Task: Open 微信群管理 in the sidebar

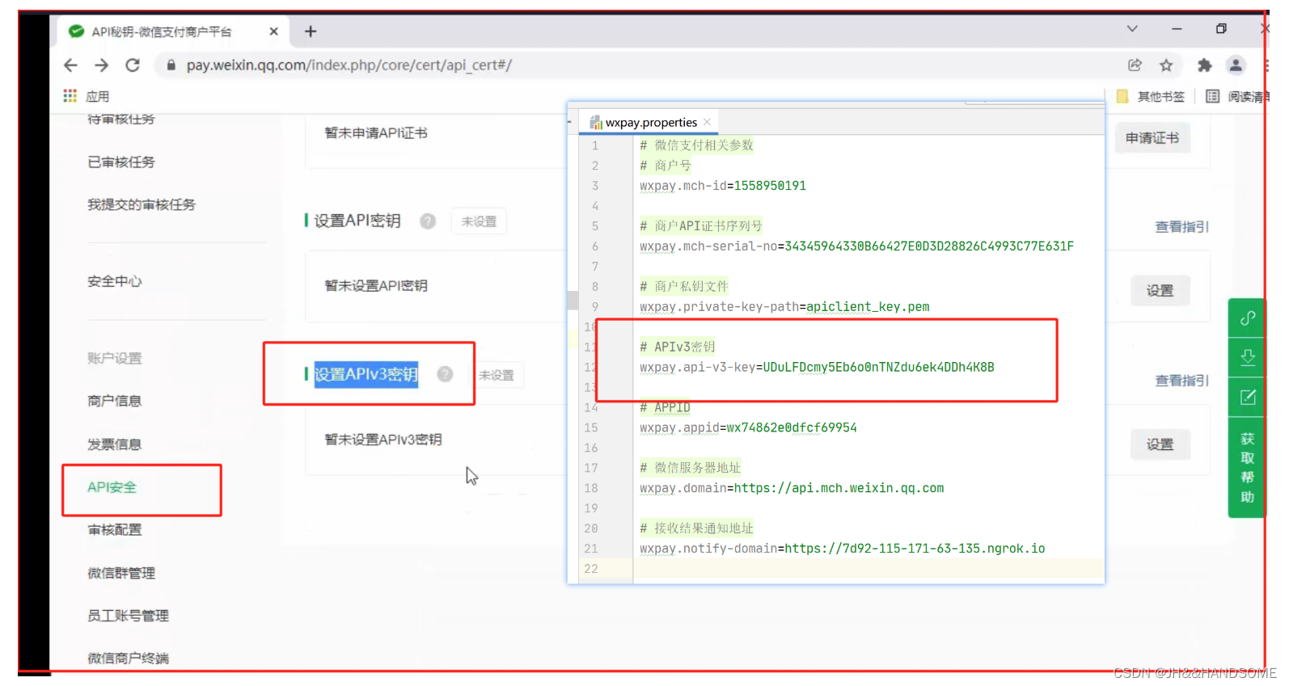Action: tap(121, 573)
